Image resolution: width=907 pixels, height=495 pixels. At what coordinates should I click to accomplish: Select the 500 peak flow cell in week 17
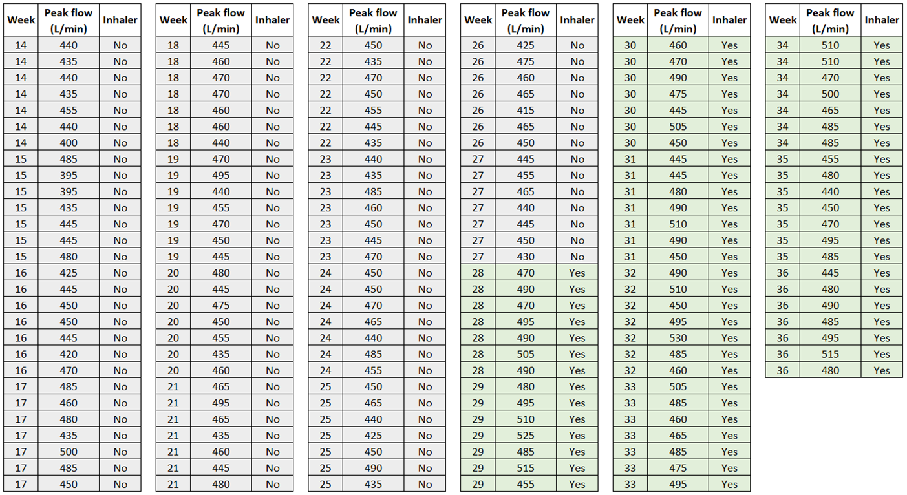(x=68, y=452)
